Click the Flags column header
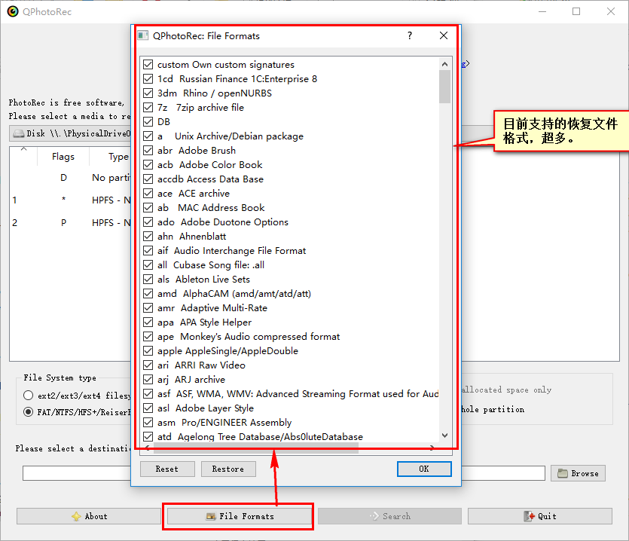Image resolution: width=629 pixels, height=541 pixels. coord(63,157)
